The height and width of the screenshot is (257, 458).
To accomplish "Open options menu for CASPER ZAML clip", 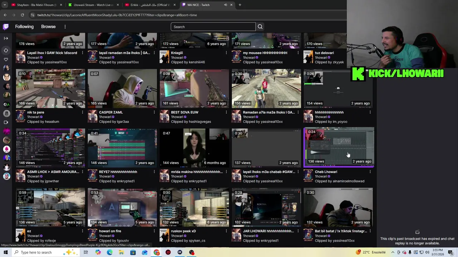I will pyautogui.click(x=154, y=112).
